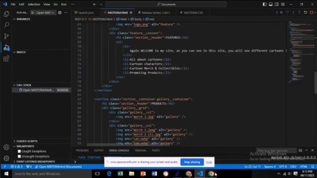Screen dimensions: 317x178
Task: Collapse the Call Stack section
Action: [x=14, y=85]
